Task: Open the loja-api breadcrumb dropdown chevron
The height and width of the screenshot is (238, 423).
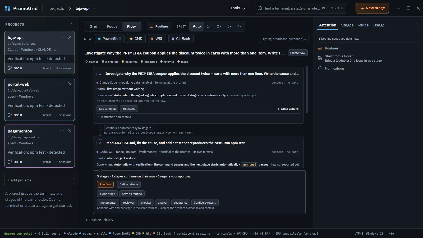Action: click(x=95, y=8)
